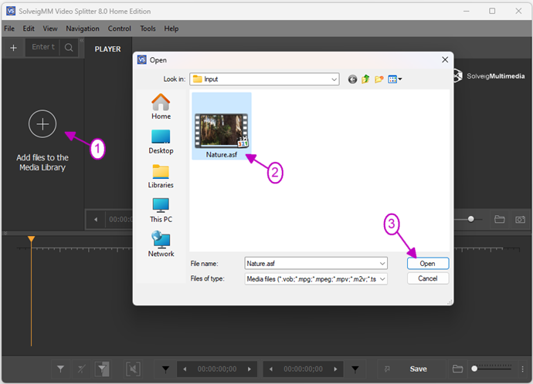The image size is (533, 384).
Task: Open the View menu
Action: click(x=50, y=29)
